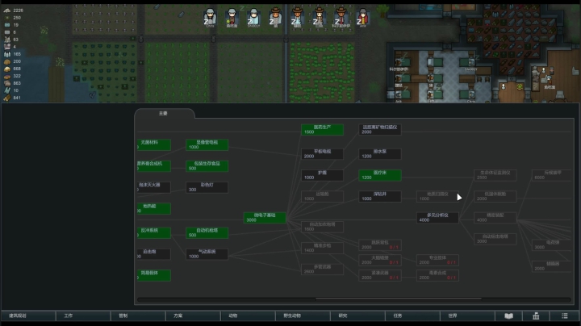Open the 管制 bottom menu
The height and width of the screenshot is (326, 581).
pos(138,316)
